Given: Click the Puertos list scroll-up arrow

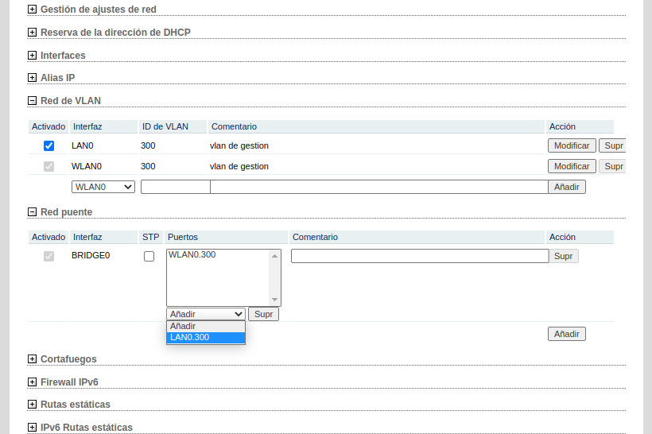Looking at the screenshot, I should point(274,256).
